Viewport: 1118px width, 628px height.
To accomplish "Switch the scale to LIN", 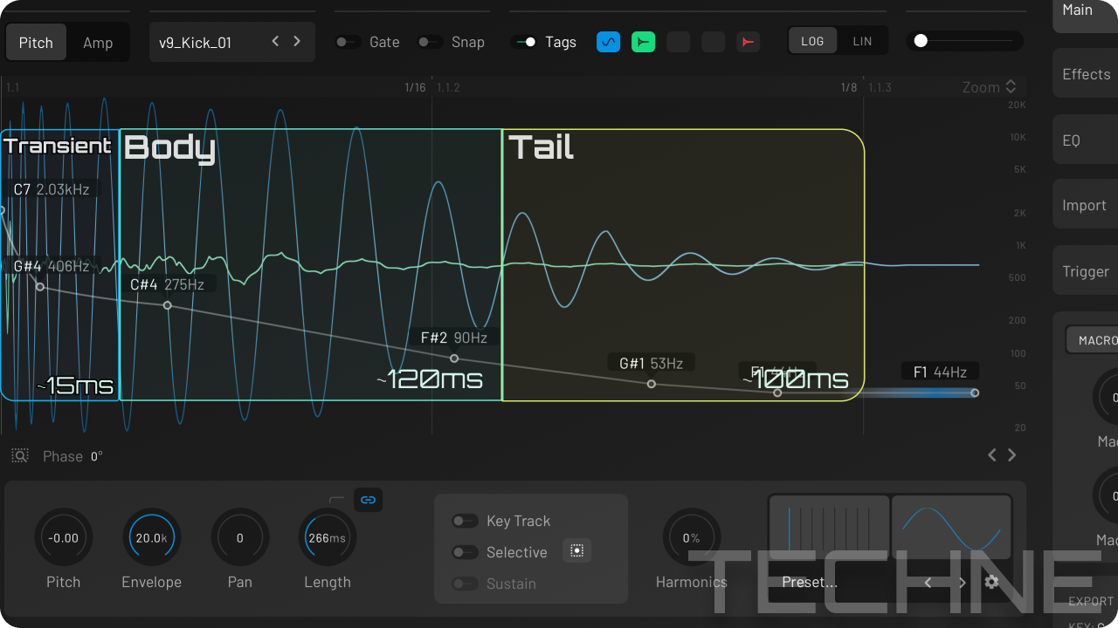I will (862, 42).
